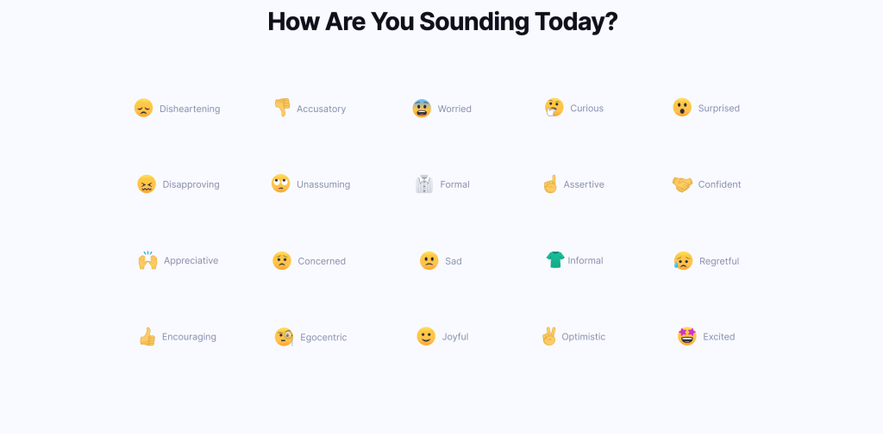This screenshot has width=883, height=436.
Task: Click the fearful face Worried emoji
Action: pos(422,108)
